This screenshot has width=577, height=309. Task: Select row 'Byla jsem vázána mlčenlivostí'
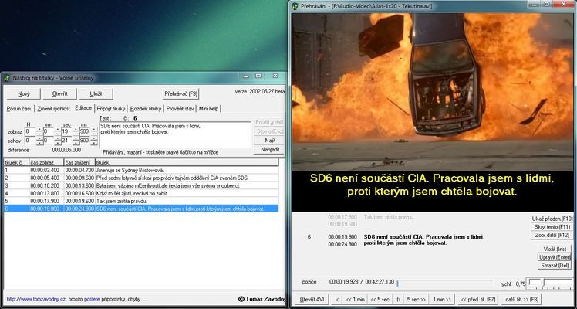pos(141,185)
